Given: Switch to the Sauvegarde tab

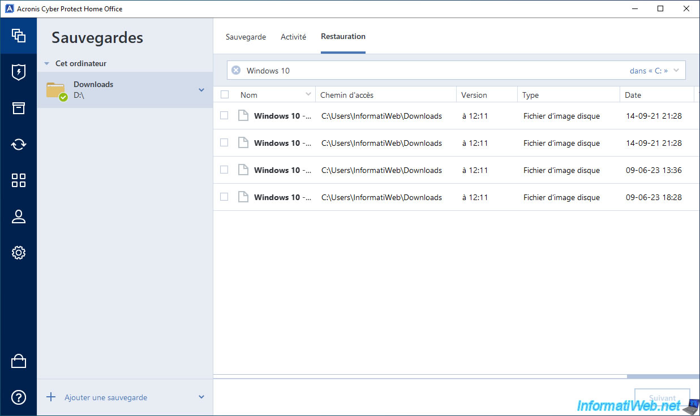Looking at the screenshot, I should (246, 37).
